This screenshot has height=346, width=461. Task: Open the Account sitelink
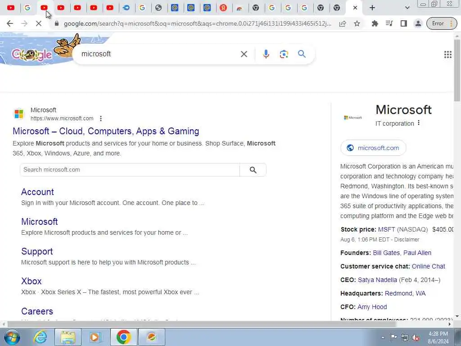click(37, 192)
